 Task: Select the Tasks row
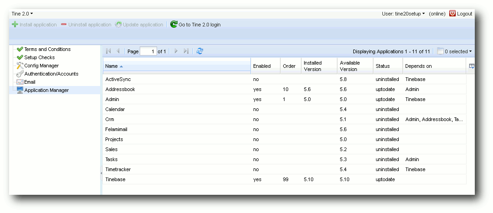pyautogui.click(x=284, y=159)
